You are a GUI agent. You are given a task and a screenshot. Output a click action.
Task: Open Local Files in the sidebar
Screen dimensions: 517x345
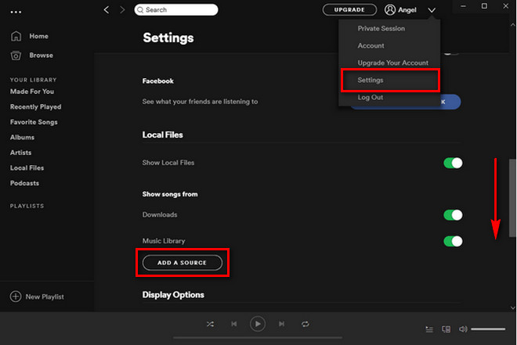click(x=27, y=168)
